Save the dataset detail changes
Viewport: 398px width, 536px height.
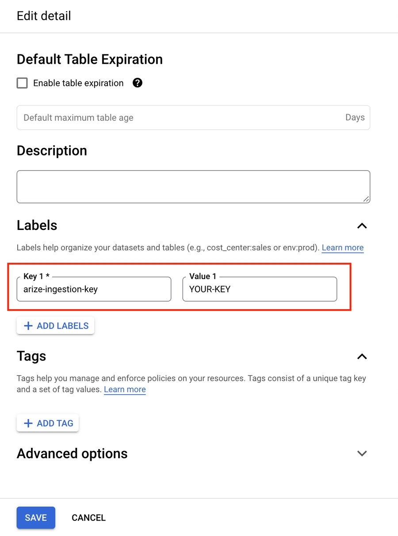(36, 518)
